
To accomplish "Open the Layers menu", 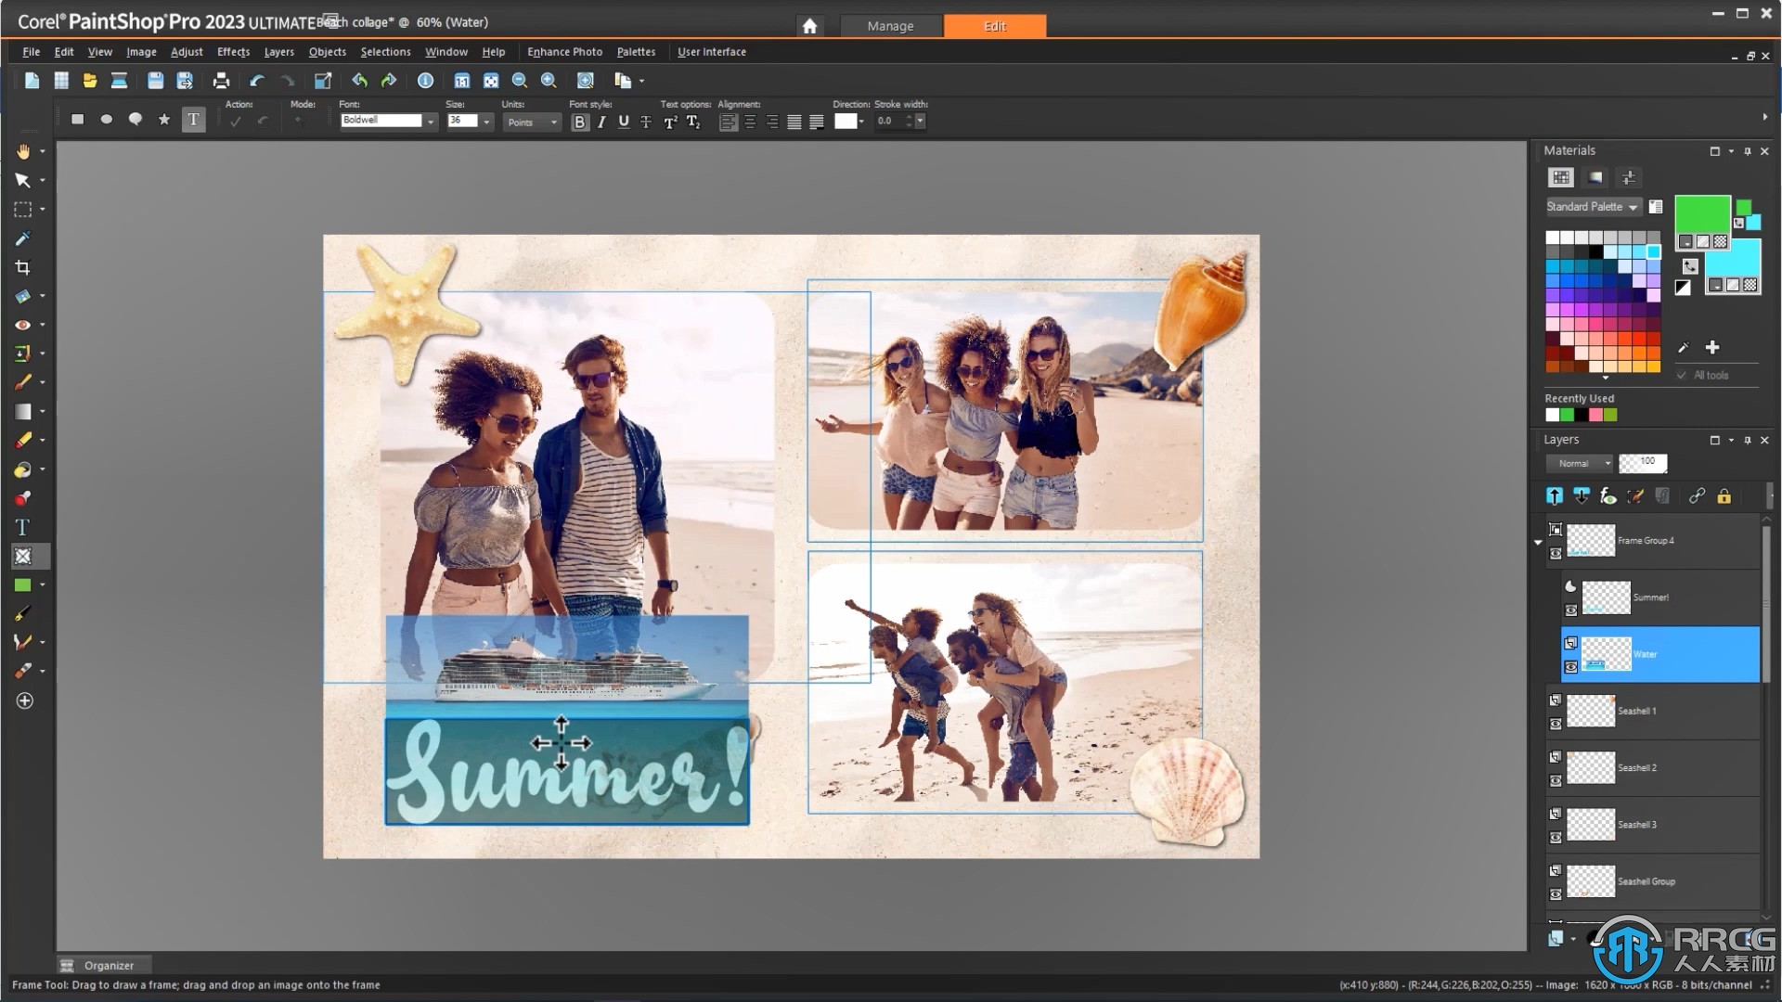I will 278,50.
